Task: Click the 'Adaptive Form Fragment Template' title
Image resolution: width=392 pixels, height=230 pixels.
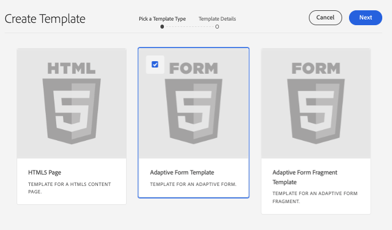Action: point(305,177)
